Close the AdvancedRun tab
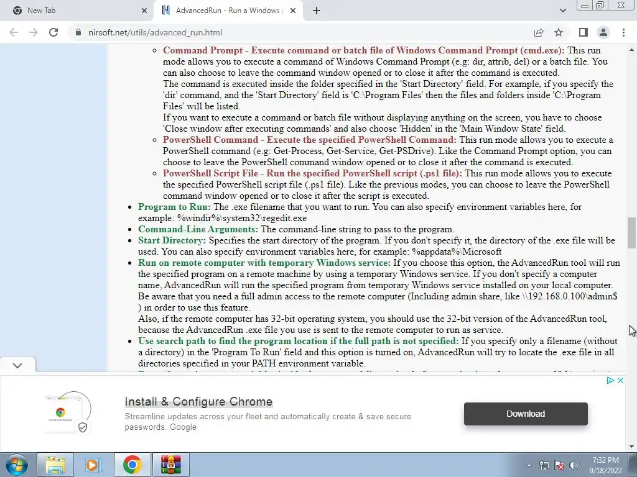 click(x=294, y=11)
